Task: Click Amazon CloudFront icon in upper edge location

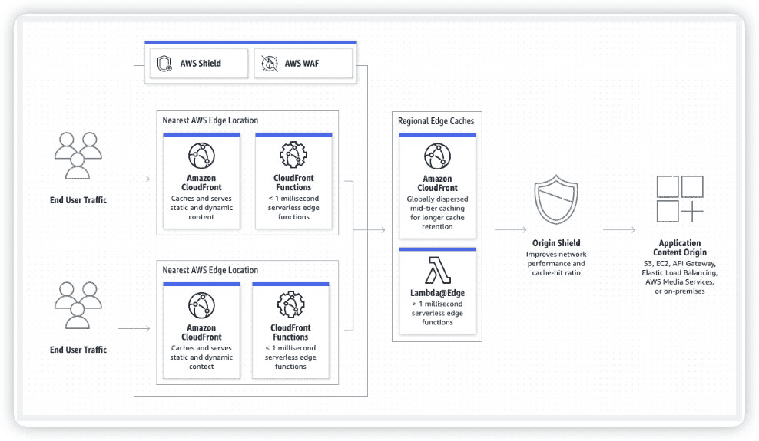Action: [201, 156]
